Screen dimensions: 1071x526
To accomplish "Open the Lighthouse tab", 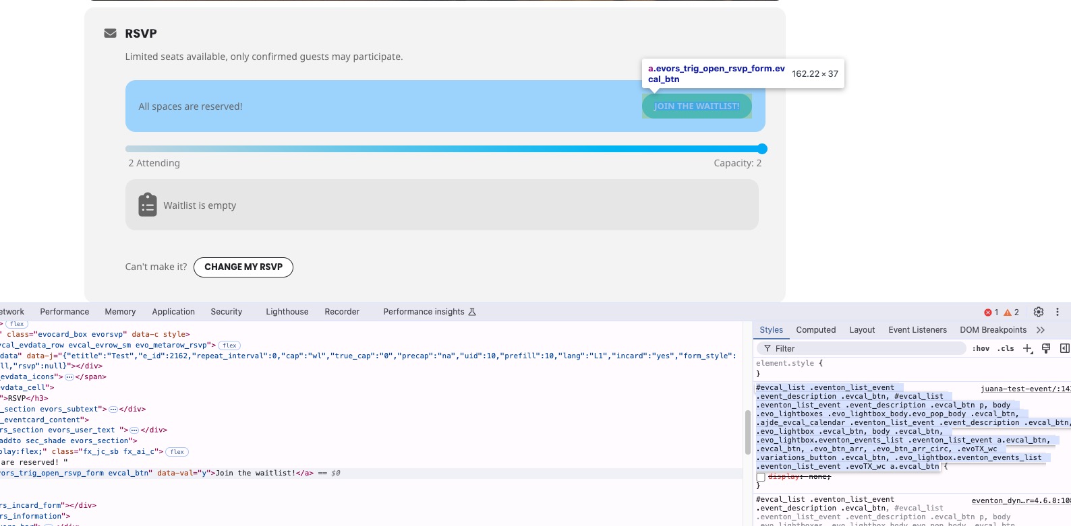I will point(287,312).
